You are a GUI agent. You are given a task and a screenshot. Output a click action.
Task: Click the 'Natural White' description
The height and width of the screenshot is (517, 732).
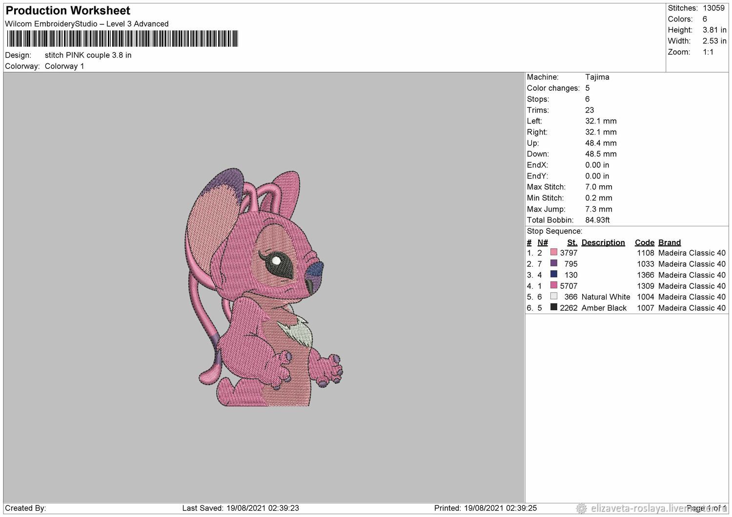tap(606, 297)
